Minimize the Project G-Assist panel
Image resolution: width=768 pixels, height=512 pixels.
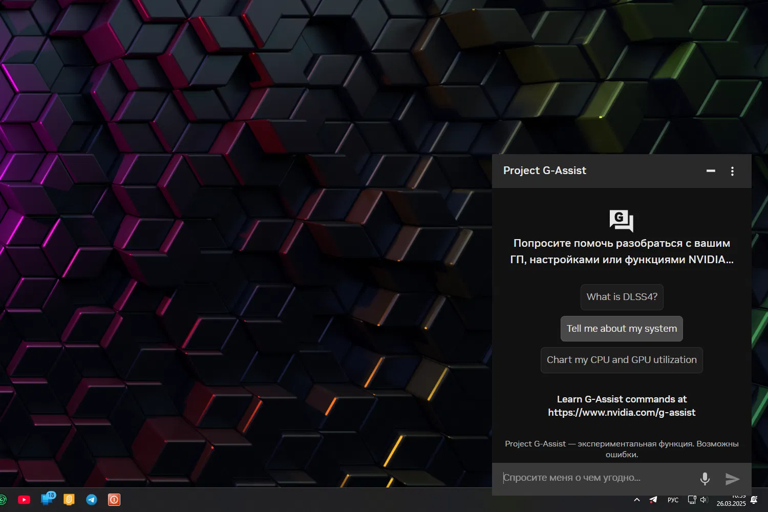[x=711, y=171]
